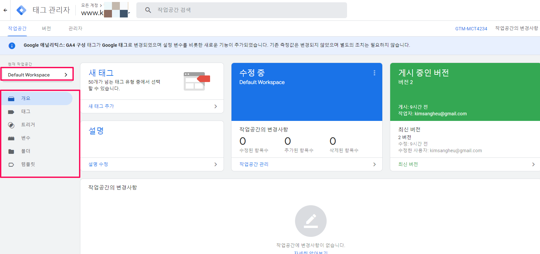The width and height of the screenshot is (540, 254).
Task: Switch to the 관리자 tab
Action: [75, 29]
